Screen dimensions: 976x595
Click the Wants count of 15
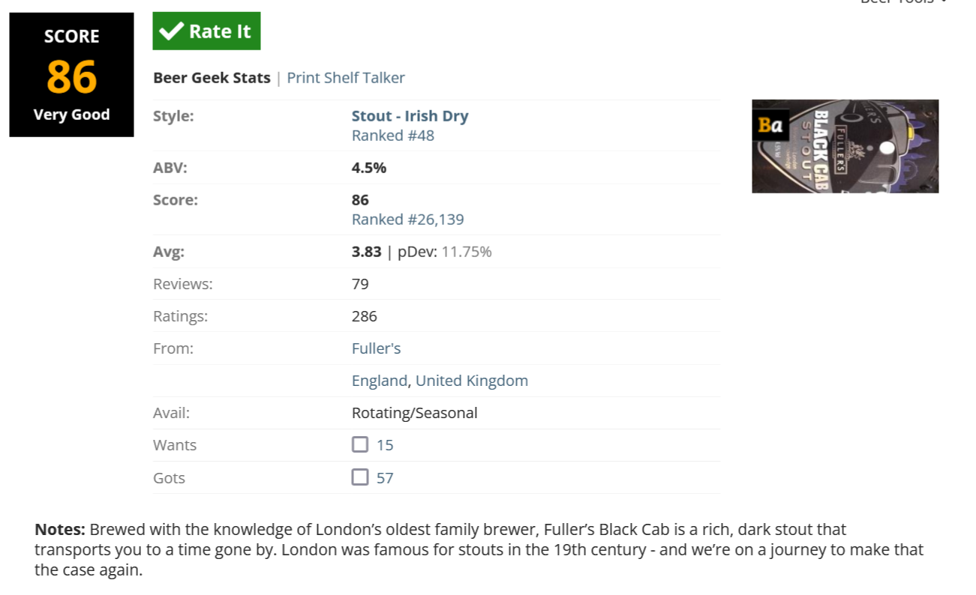[x=385, y=445]
